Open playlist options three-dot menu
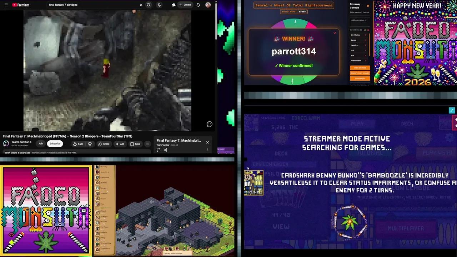457x257 pixels. 207,150
